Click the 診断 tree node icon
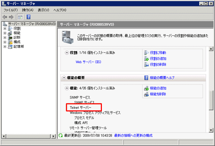This screenshot has height=146, width=215. pos(10,38)
